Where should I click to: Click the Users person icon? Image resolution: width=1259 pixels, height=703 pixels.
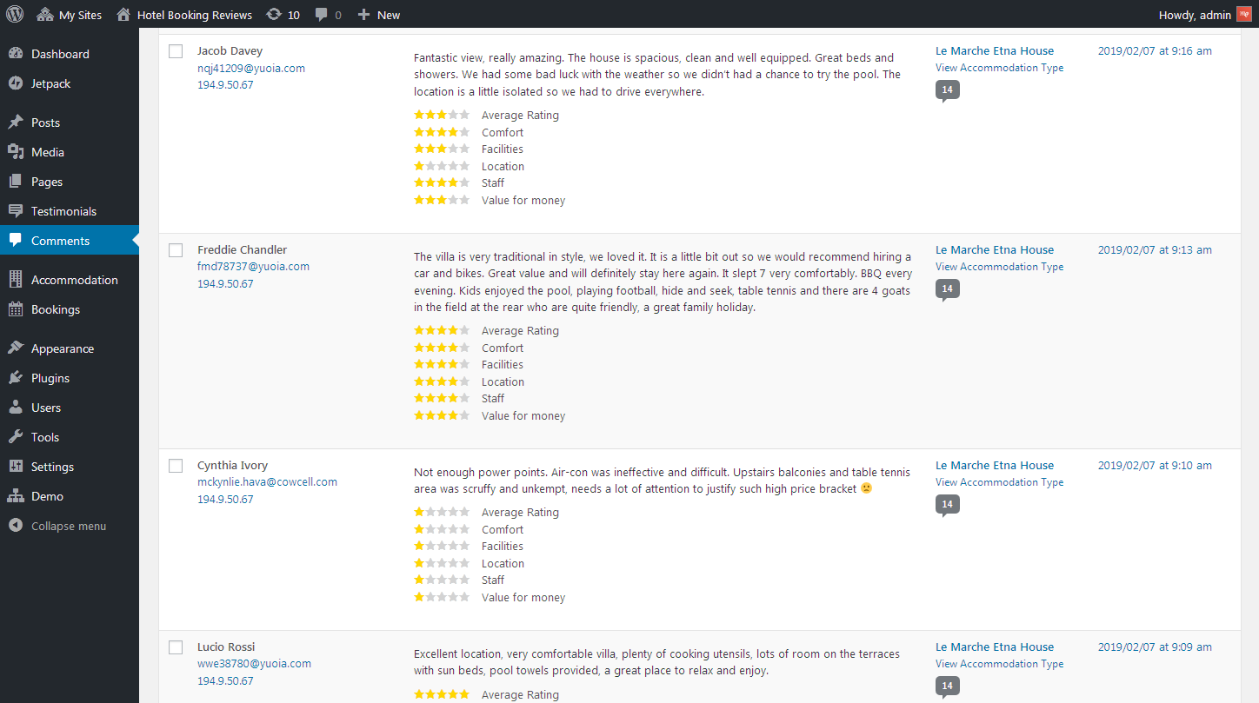point(16,408)
